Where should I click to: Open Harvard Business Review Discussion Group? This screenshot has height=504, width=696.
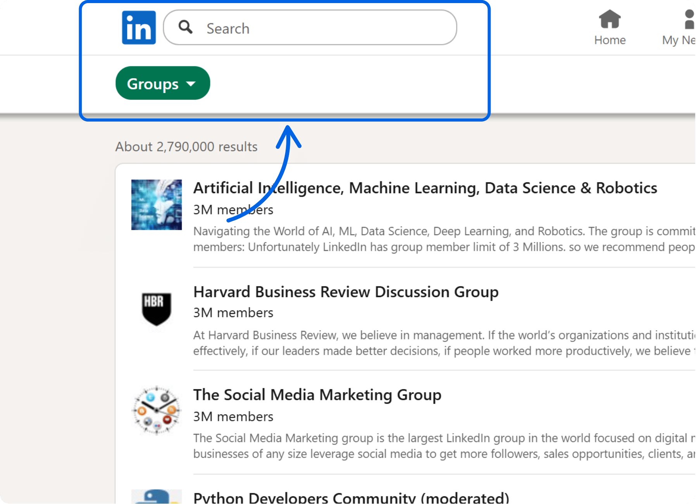[346, 292]
